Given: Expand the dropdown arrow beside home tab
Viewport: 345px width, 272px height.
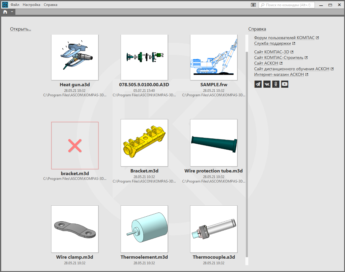Looking at the screenshot, I should pyautogui.click(x=12, y=12).
